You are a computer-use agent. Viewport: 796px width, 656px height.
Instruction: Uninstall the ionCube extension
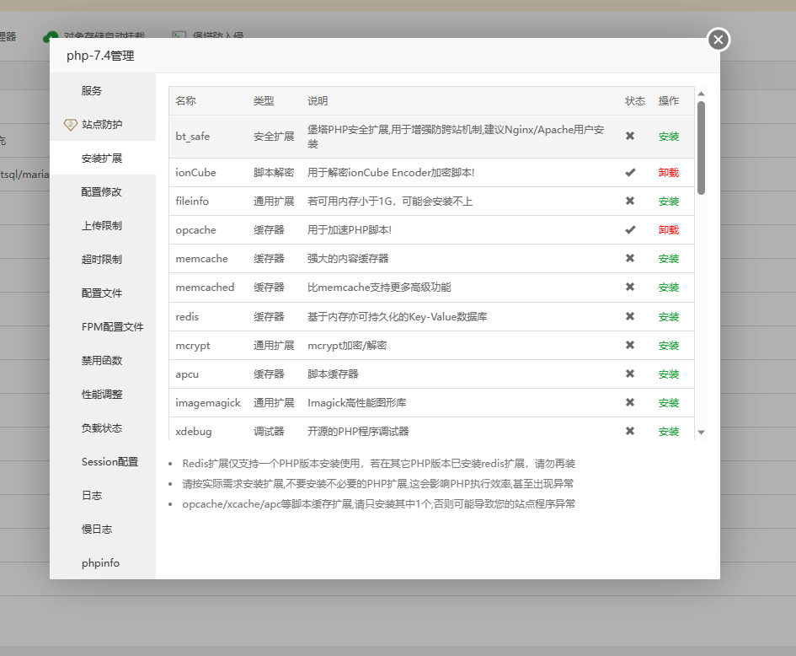click(668, 172)
